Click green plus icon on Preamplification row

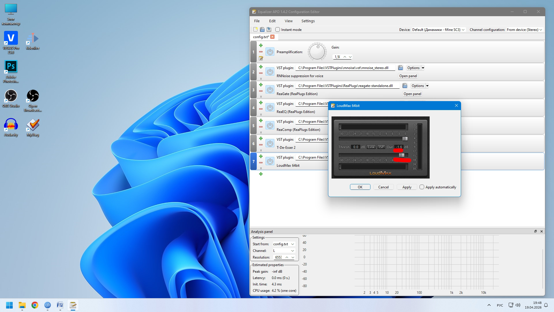tap(261, 45)
